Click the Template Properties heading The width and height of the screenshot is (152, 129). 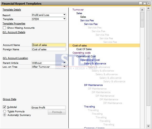pyautogui.click(x=14, y=24)
